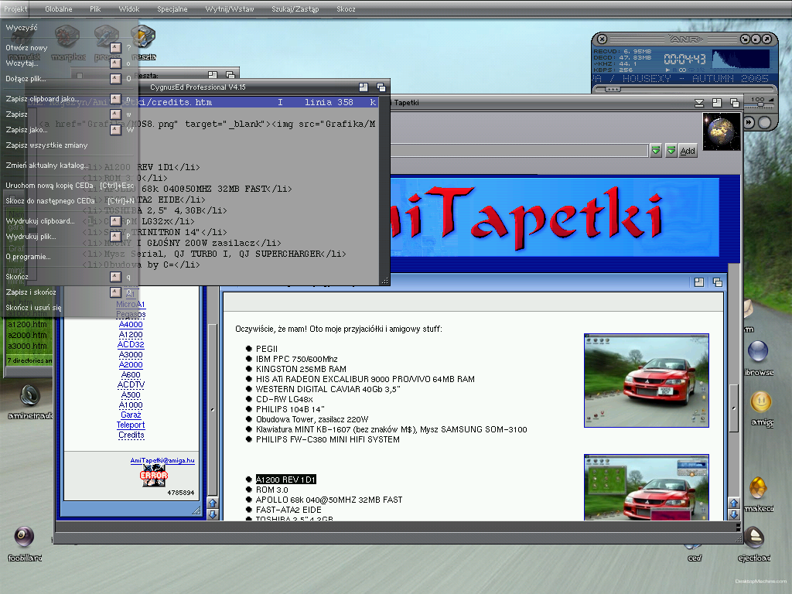Click the ANR player seek slider knob
This screenshot has height=594, width=792.
[x=613, y=90]
